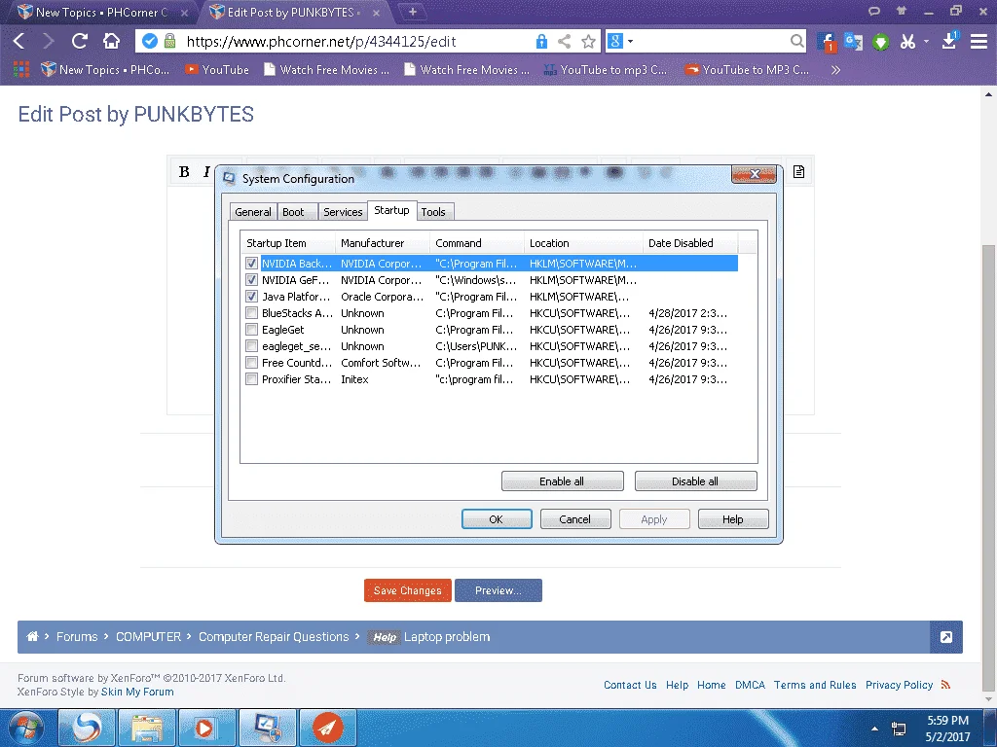Click OK in System Configuration
This screenshot has width=997, height=747.
click(x=497, y=519)
